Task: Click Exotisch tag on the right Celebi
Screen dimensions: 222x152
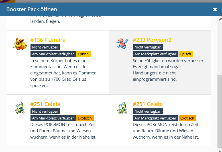Action: (x=187, y=118)
